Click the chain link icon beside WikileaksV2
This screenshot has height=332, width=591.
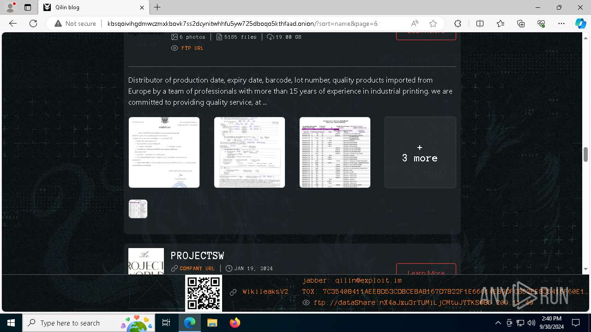pos(233,292)
